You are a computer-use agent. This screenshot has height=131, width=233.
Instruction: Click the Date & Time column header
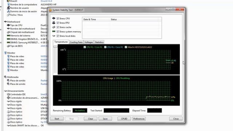96,19
